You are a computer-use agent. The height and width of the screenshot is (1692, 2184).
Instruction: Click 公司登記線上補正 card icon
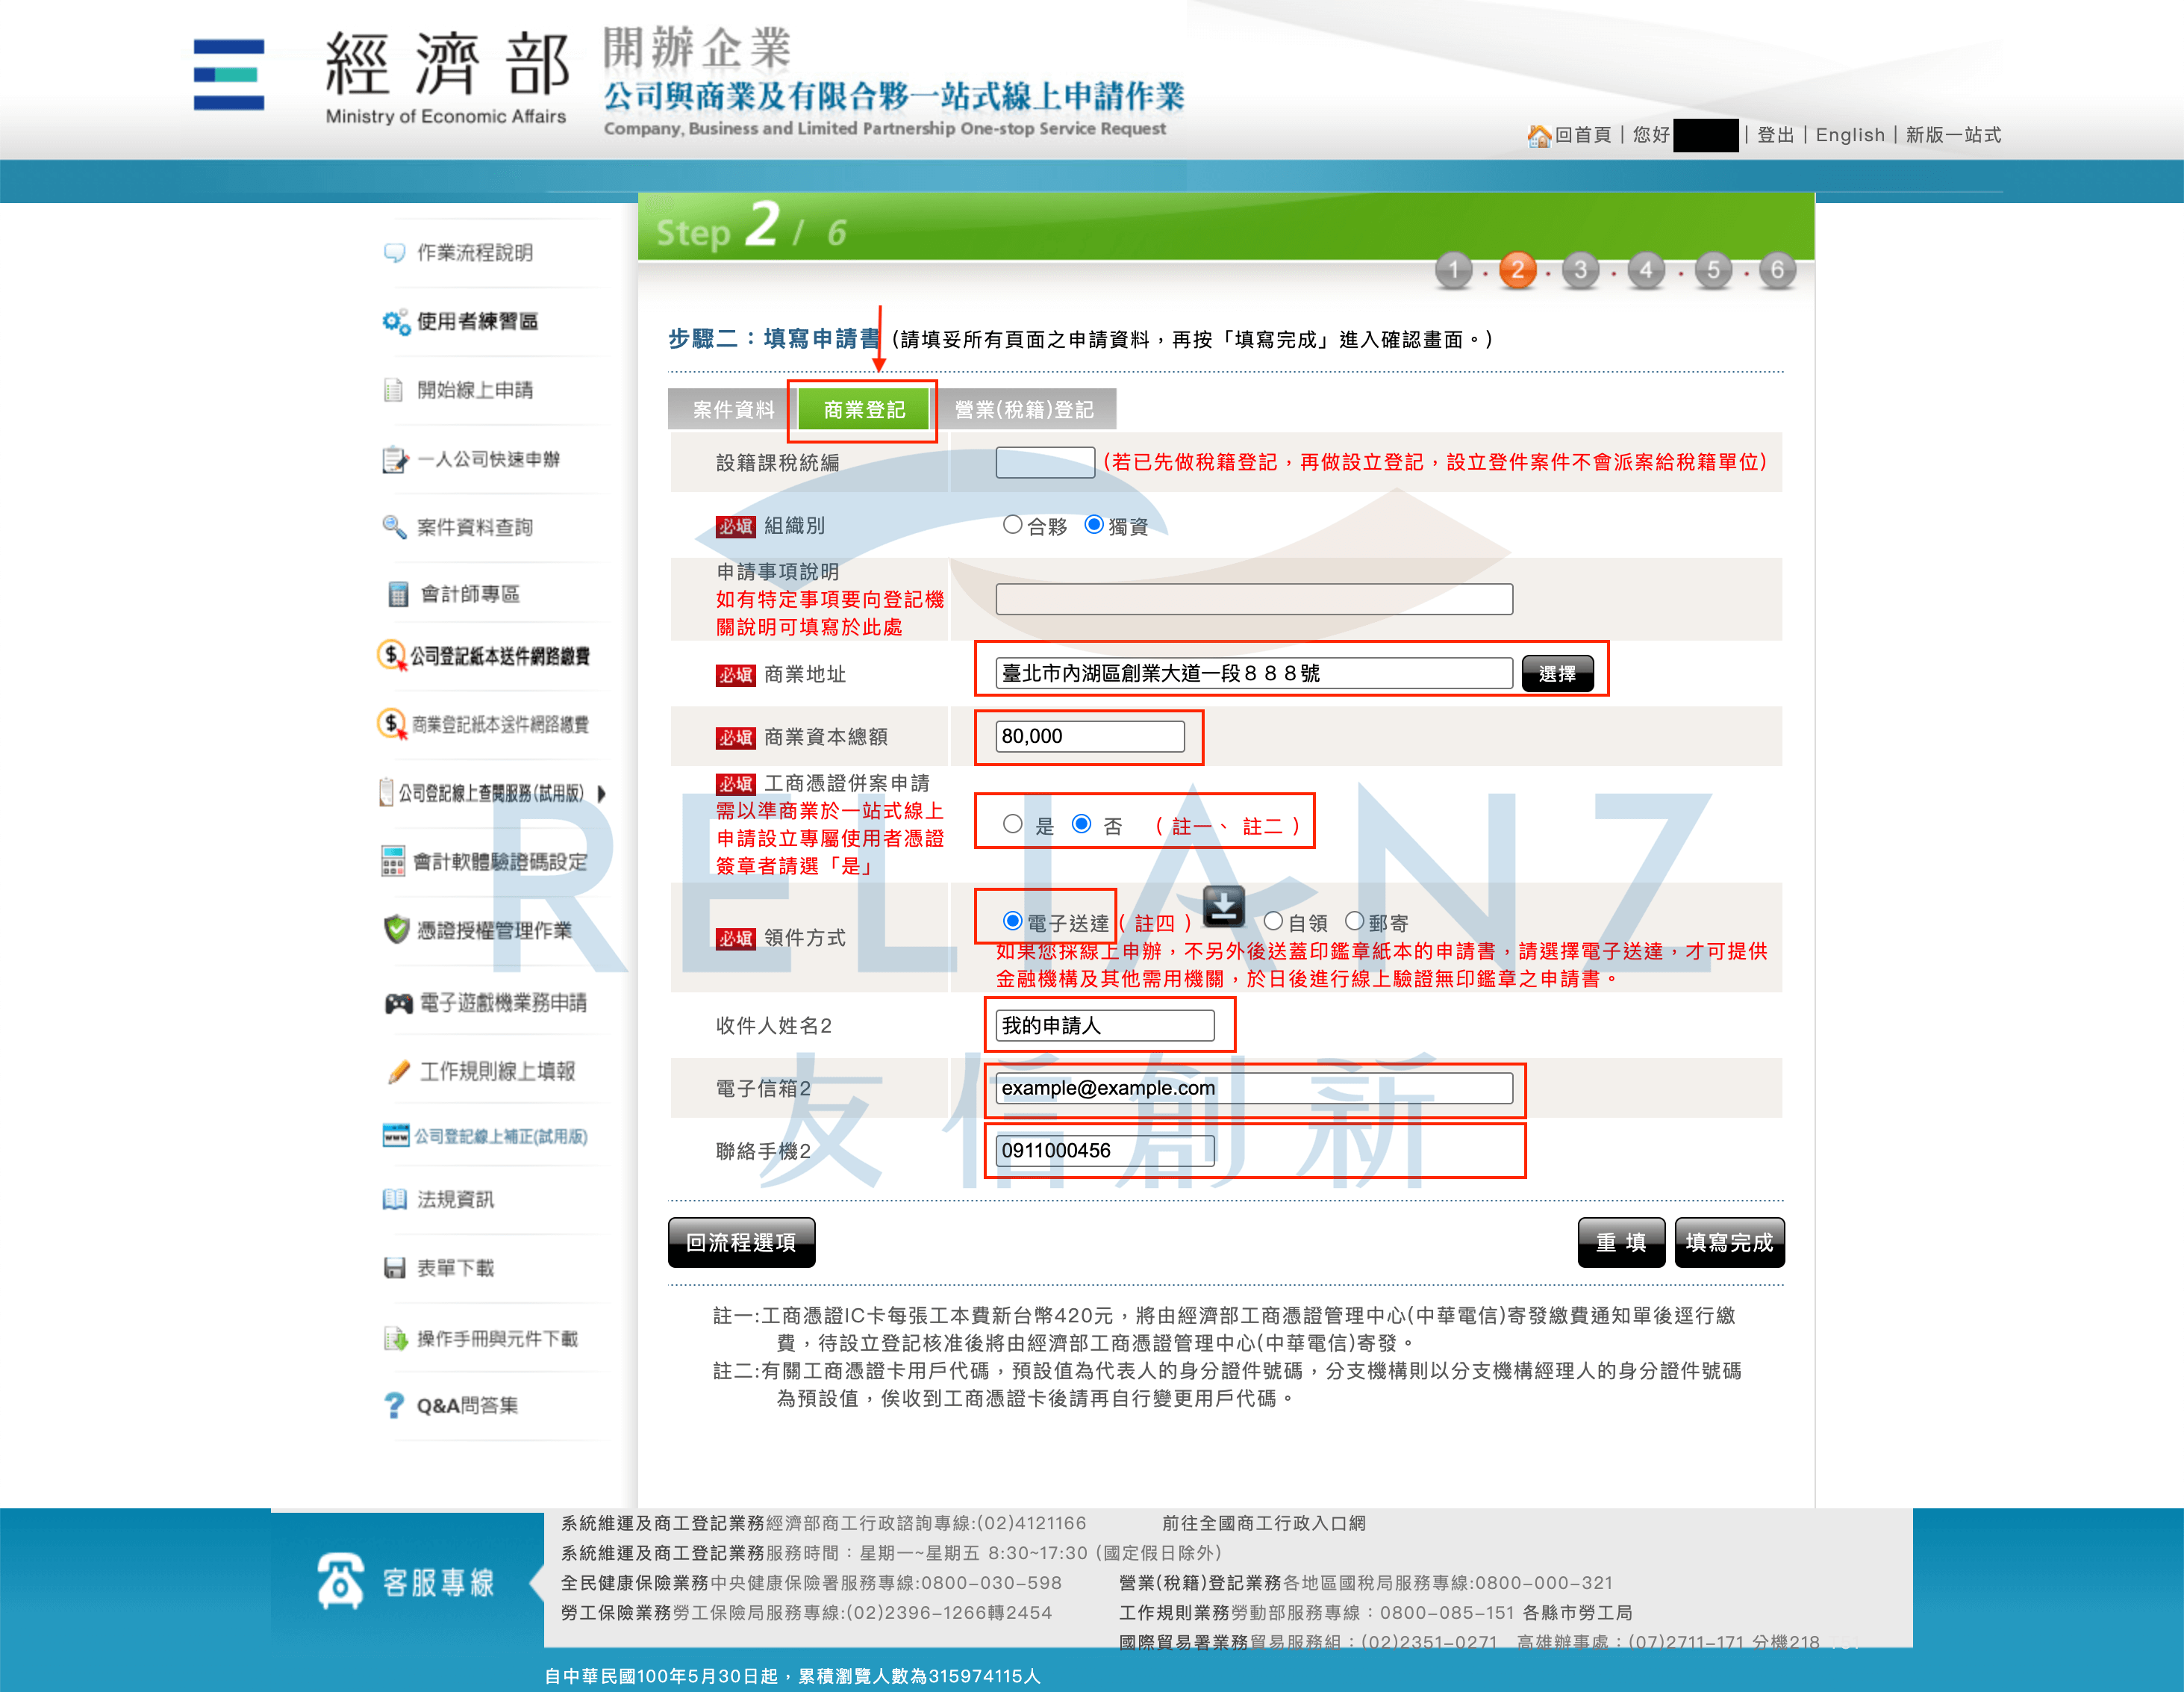coord(396,1136)
